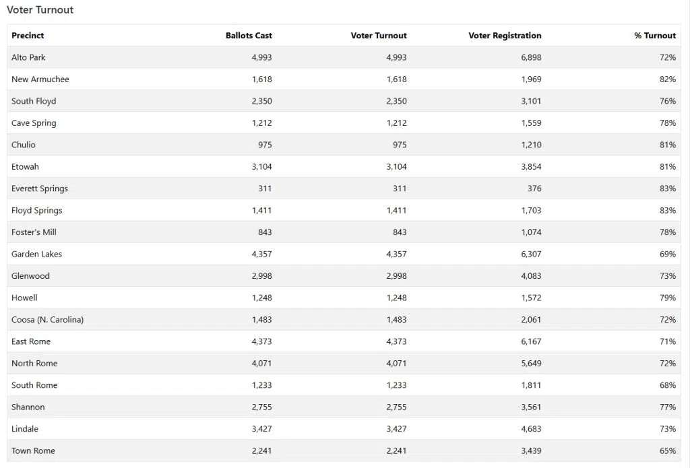Click the Foster's Mill precinct name

click(34, 232)
